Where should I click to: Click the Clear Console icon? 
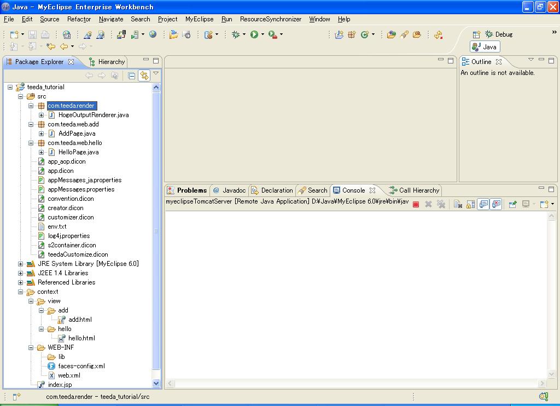458,204
